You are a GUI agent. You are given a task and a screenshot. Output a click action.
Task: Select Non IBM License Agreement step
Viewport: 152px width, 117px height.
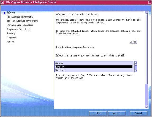coord(22,21)
